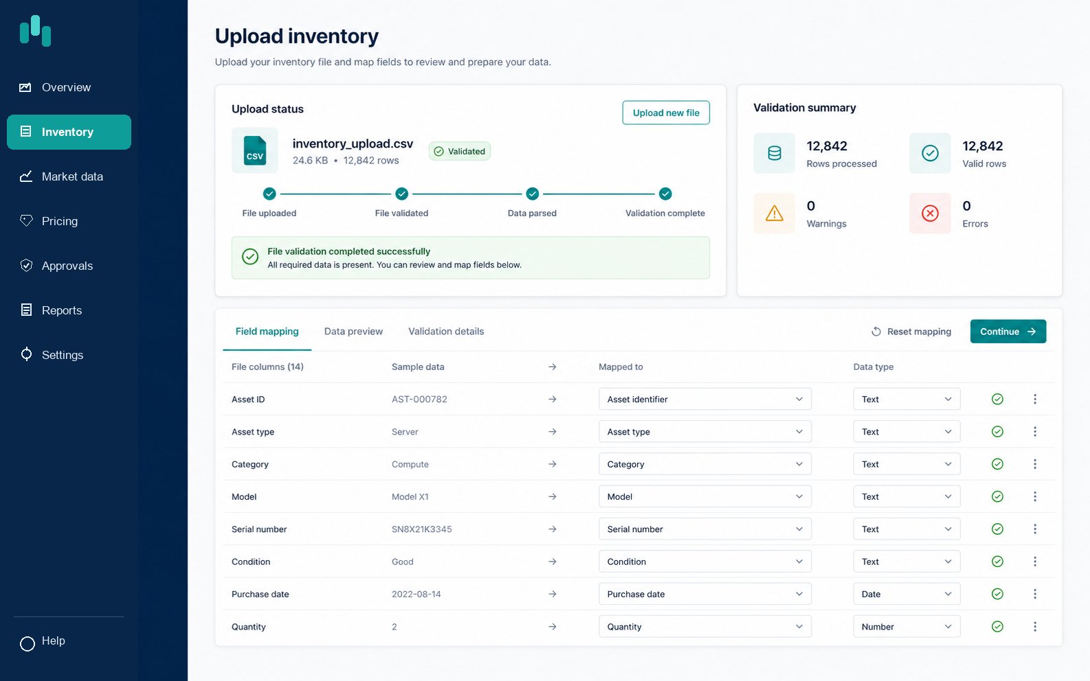
Task: Change the Date data type dropdown
Action: 907,594
